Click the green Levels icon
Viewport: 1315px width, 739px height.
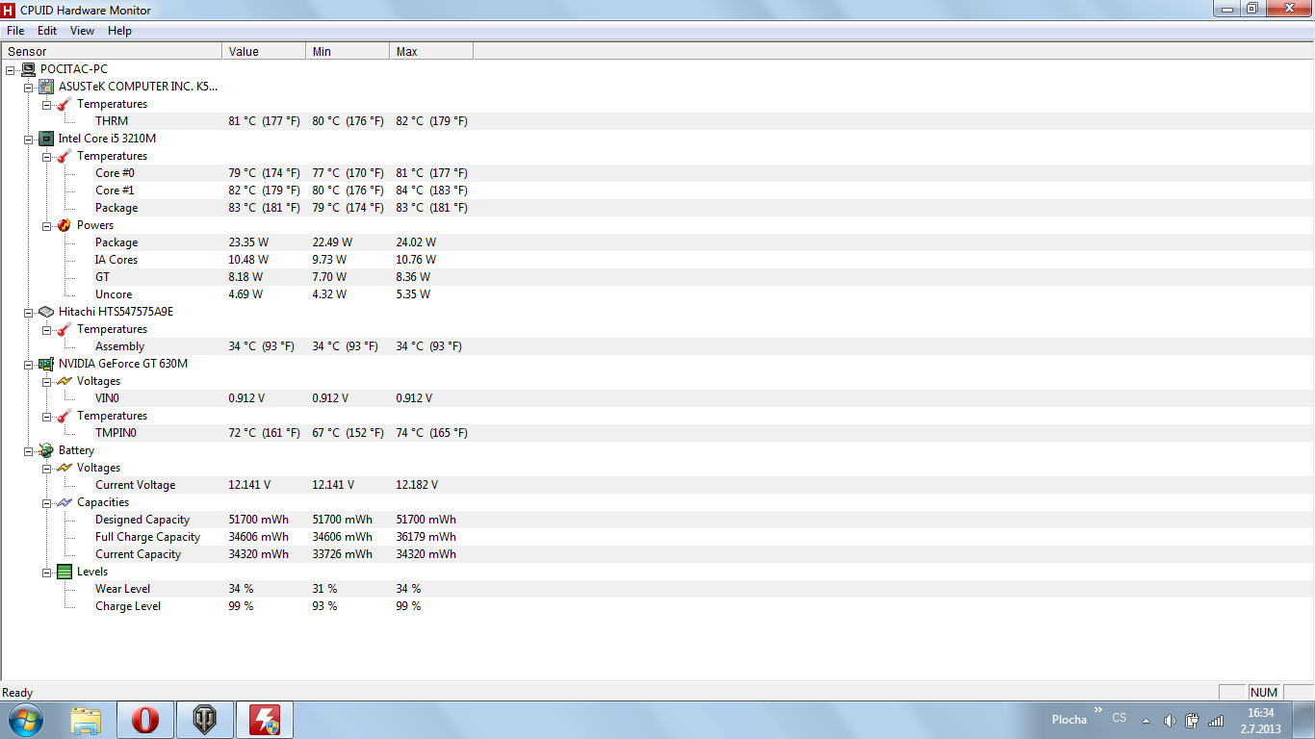(x=64, y=572)
